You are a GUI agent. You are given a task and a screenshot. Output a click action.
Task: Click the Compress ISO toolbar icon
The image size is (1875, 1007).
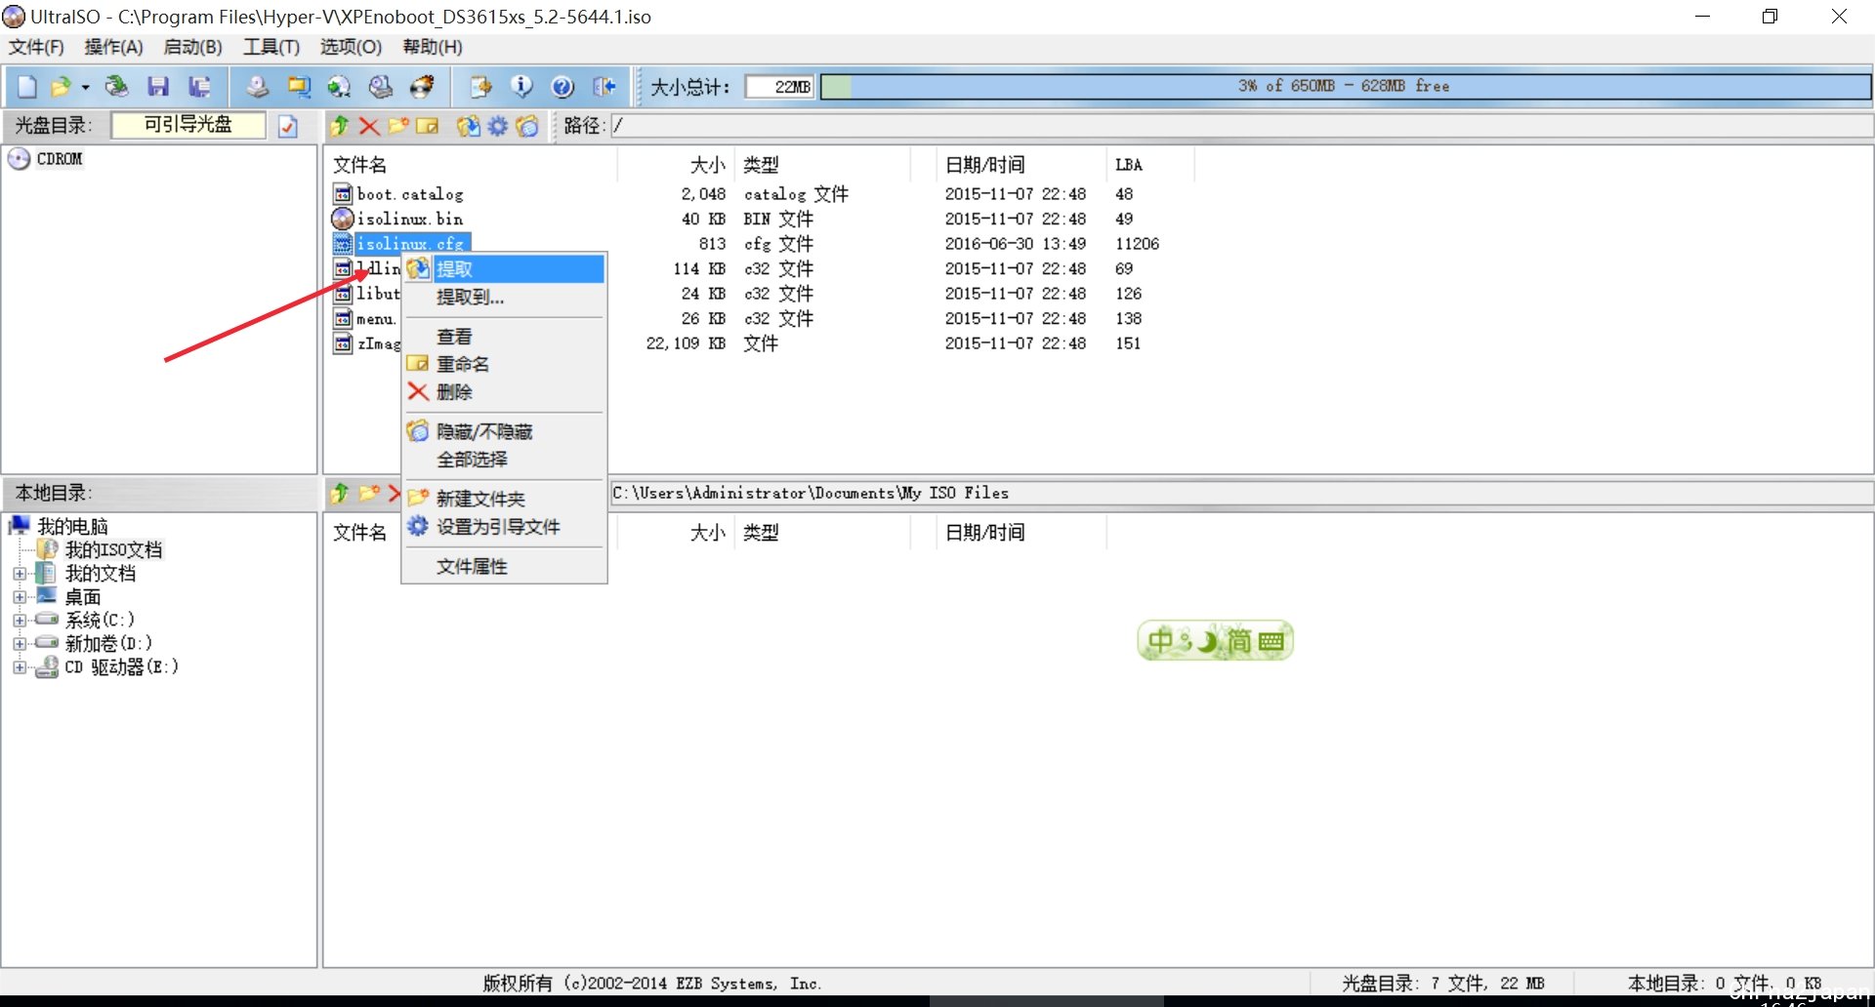298,87
